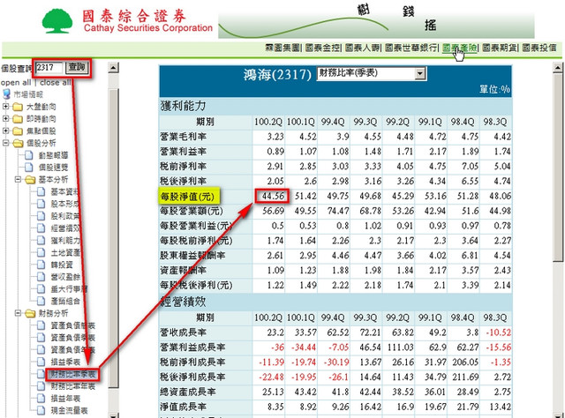Click the 即時動向 folder icon
The height and width of the screenshot is (418, 565).
[x=18, y=119]
